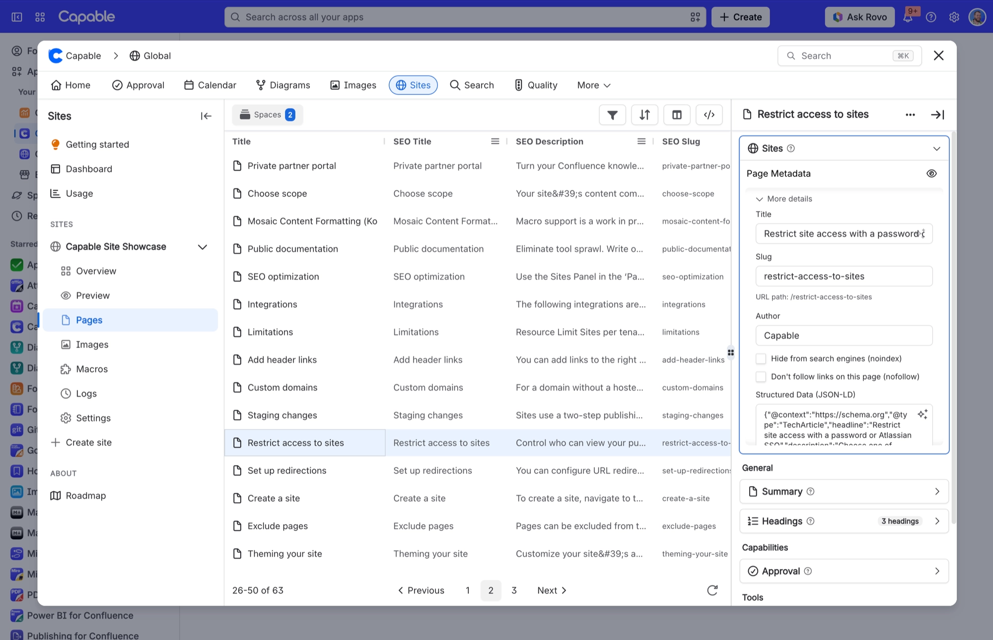This screenshot has width=993, height=640.
Task: Collapse the Sites sidebar with the arrow icon
Action: [x=206, y=116]
